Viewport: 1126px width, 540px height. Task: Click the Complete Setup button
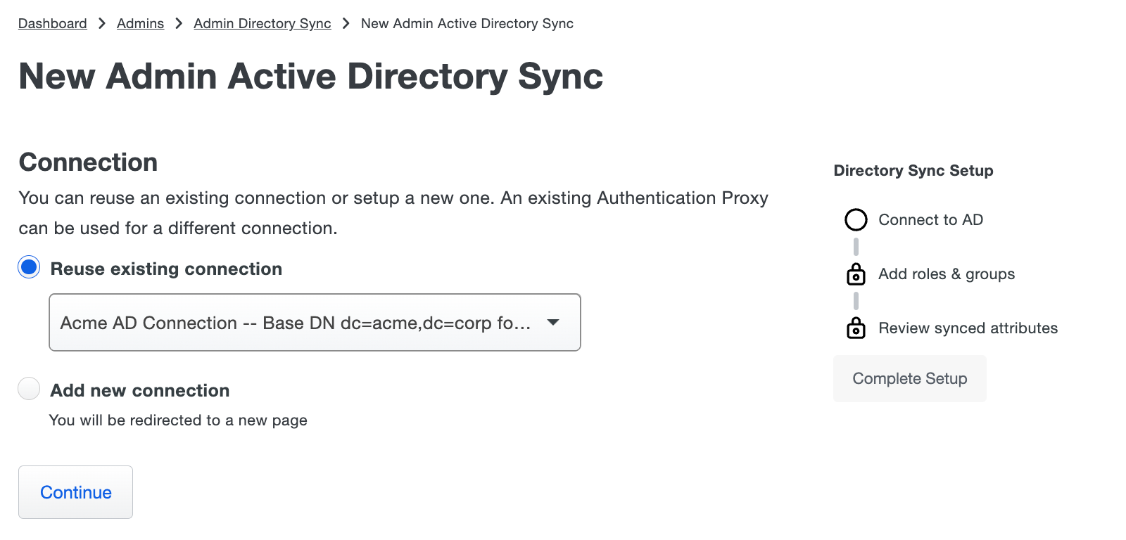pos(909,378)
